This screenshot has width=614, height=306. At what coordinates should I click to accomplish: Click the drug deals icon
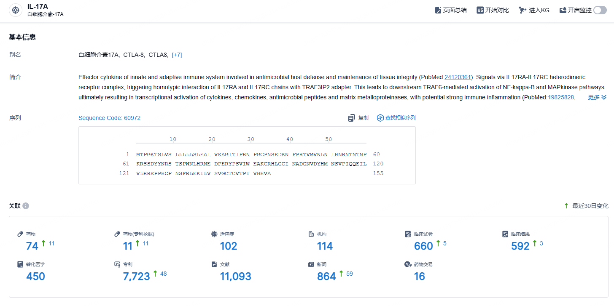click(408, 264)
